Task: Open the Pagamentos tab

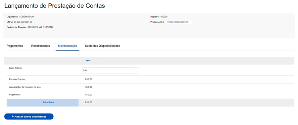Action: [x=15, y=46]
